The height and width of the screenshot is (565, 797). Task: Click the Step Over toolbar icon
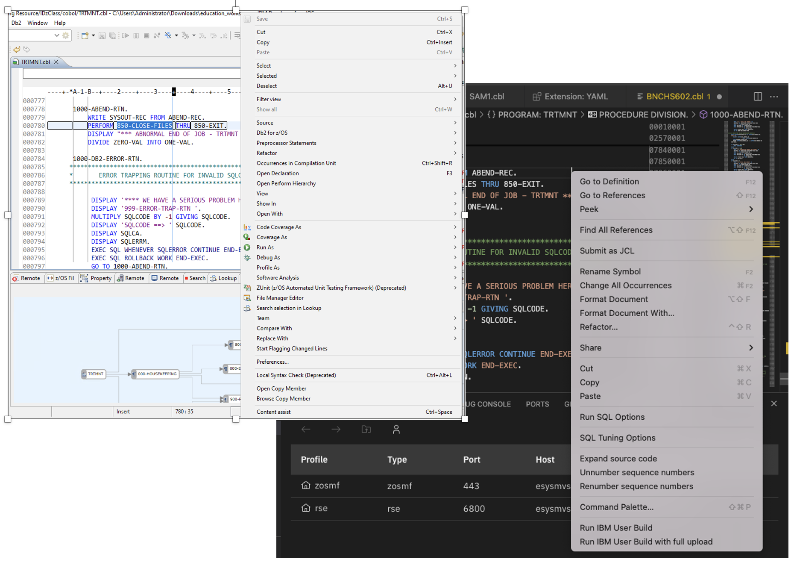213,35
